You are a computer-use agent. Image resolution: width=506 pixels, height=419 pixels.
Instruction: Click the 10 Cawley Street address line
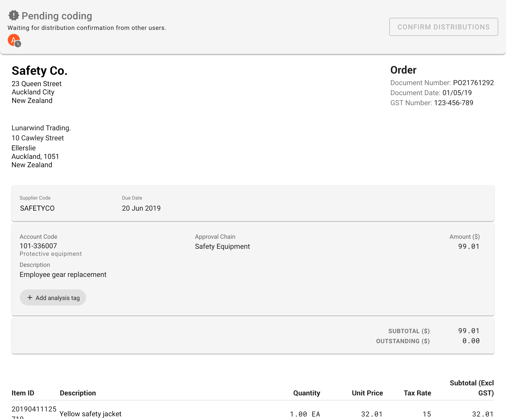pos(38,138)
